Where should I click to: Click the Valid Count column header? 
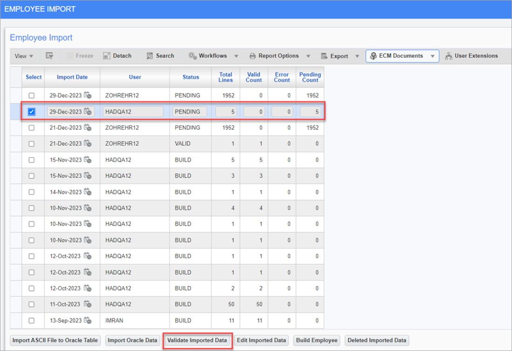click(x=254, y=77)
